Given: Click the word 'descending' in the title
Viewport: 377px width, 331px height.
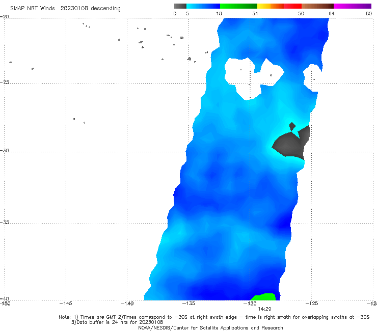Looking at the screenshot, I should pos(105,9).
